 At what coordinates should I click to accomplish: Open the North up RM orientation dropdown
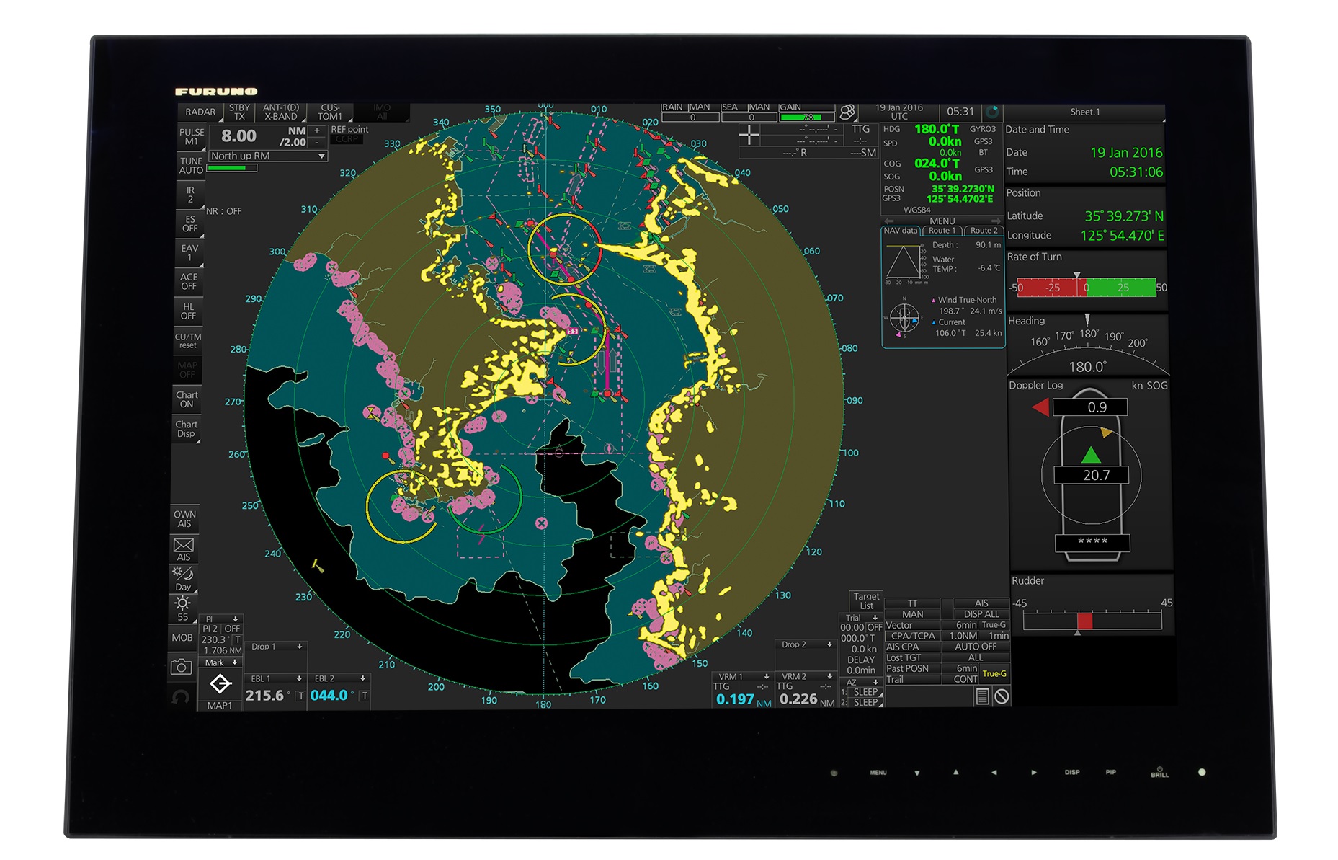tap(268, 156)
